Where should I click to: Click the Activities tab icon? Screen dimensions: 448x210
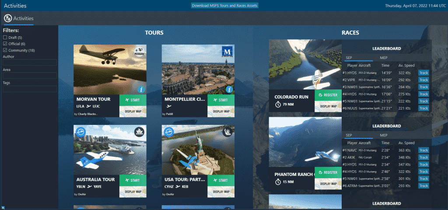coord(8,18)
